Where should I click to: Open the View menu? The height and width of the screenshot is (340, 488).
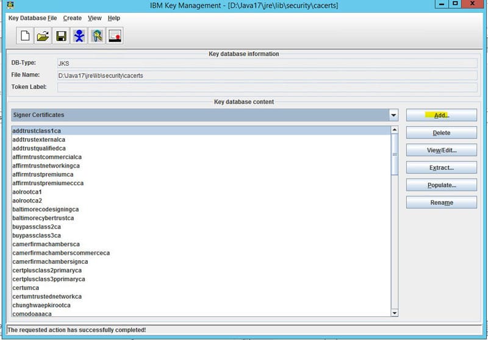[95, 18]
